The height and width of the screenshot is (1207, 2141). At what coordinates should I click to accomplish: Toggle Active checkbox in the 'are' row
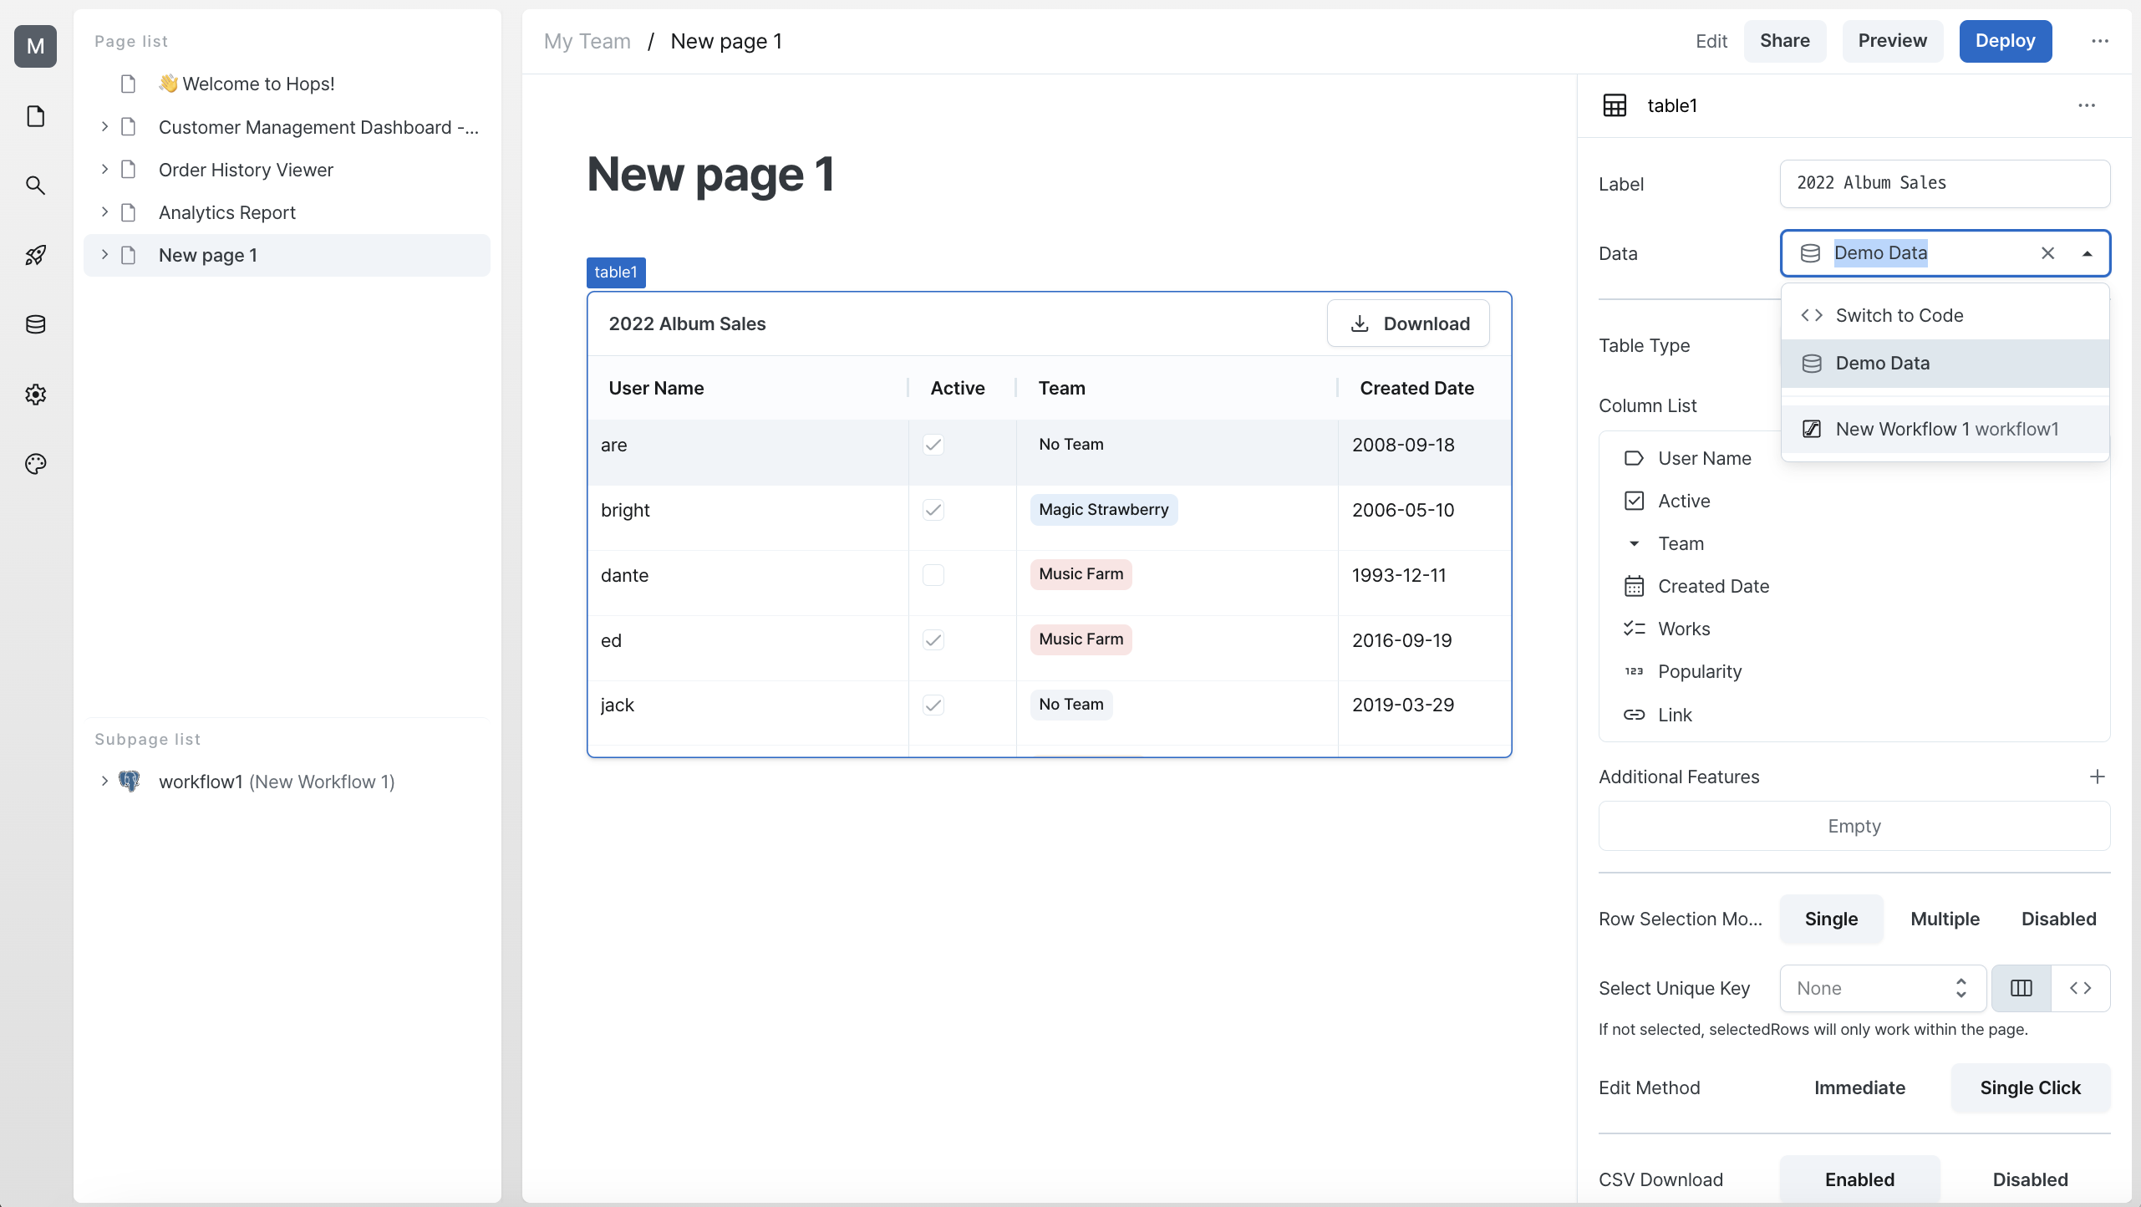point(933,445)
